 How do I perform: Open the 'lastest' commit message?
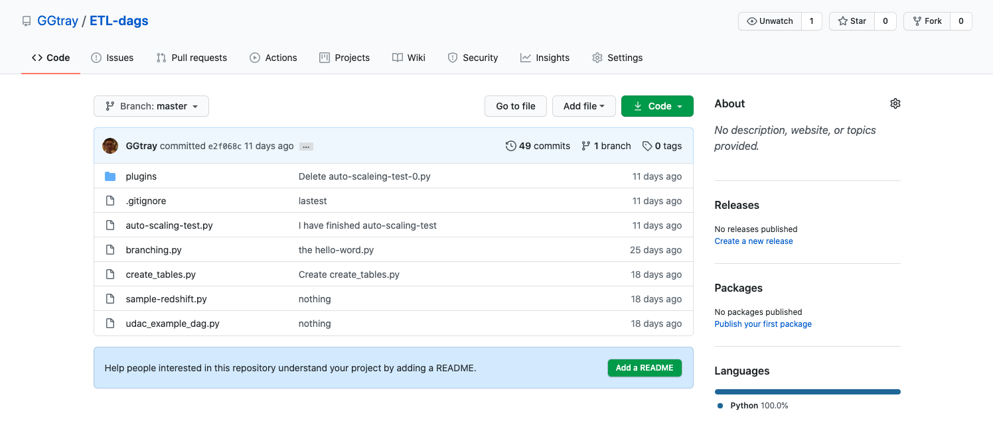[313, 201]
